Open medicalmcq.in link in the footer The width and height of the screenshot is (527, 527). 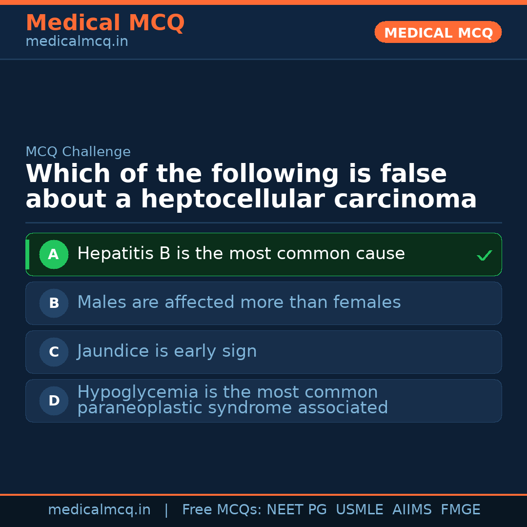click(99, 510)
